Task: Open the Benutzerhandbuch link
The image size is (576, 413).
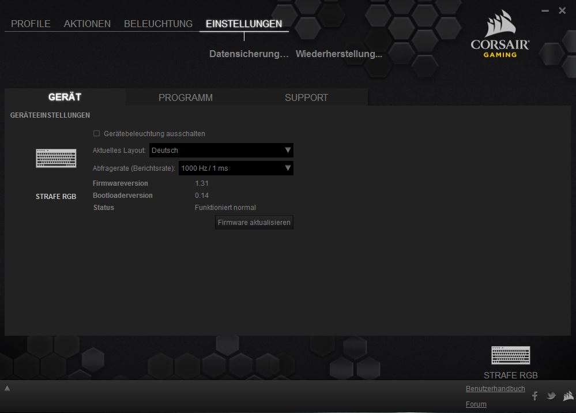Action: (x=495, y=388)
